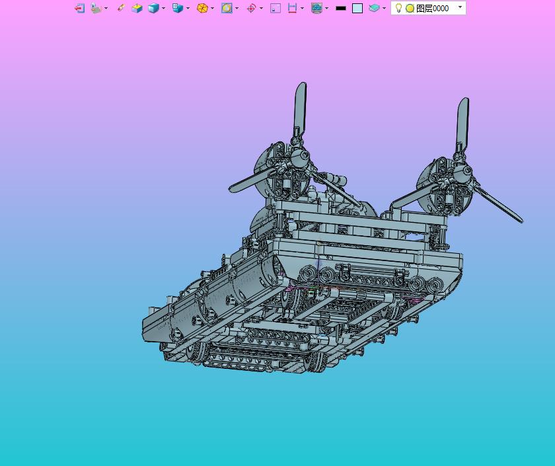The image size is (555, 466).
Task: Open dropdown beside framed yellow circle icon
Action: click(x=237, y=8)
